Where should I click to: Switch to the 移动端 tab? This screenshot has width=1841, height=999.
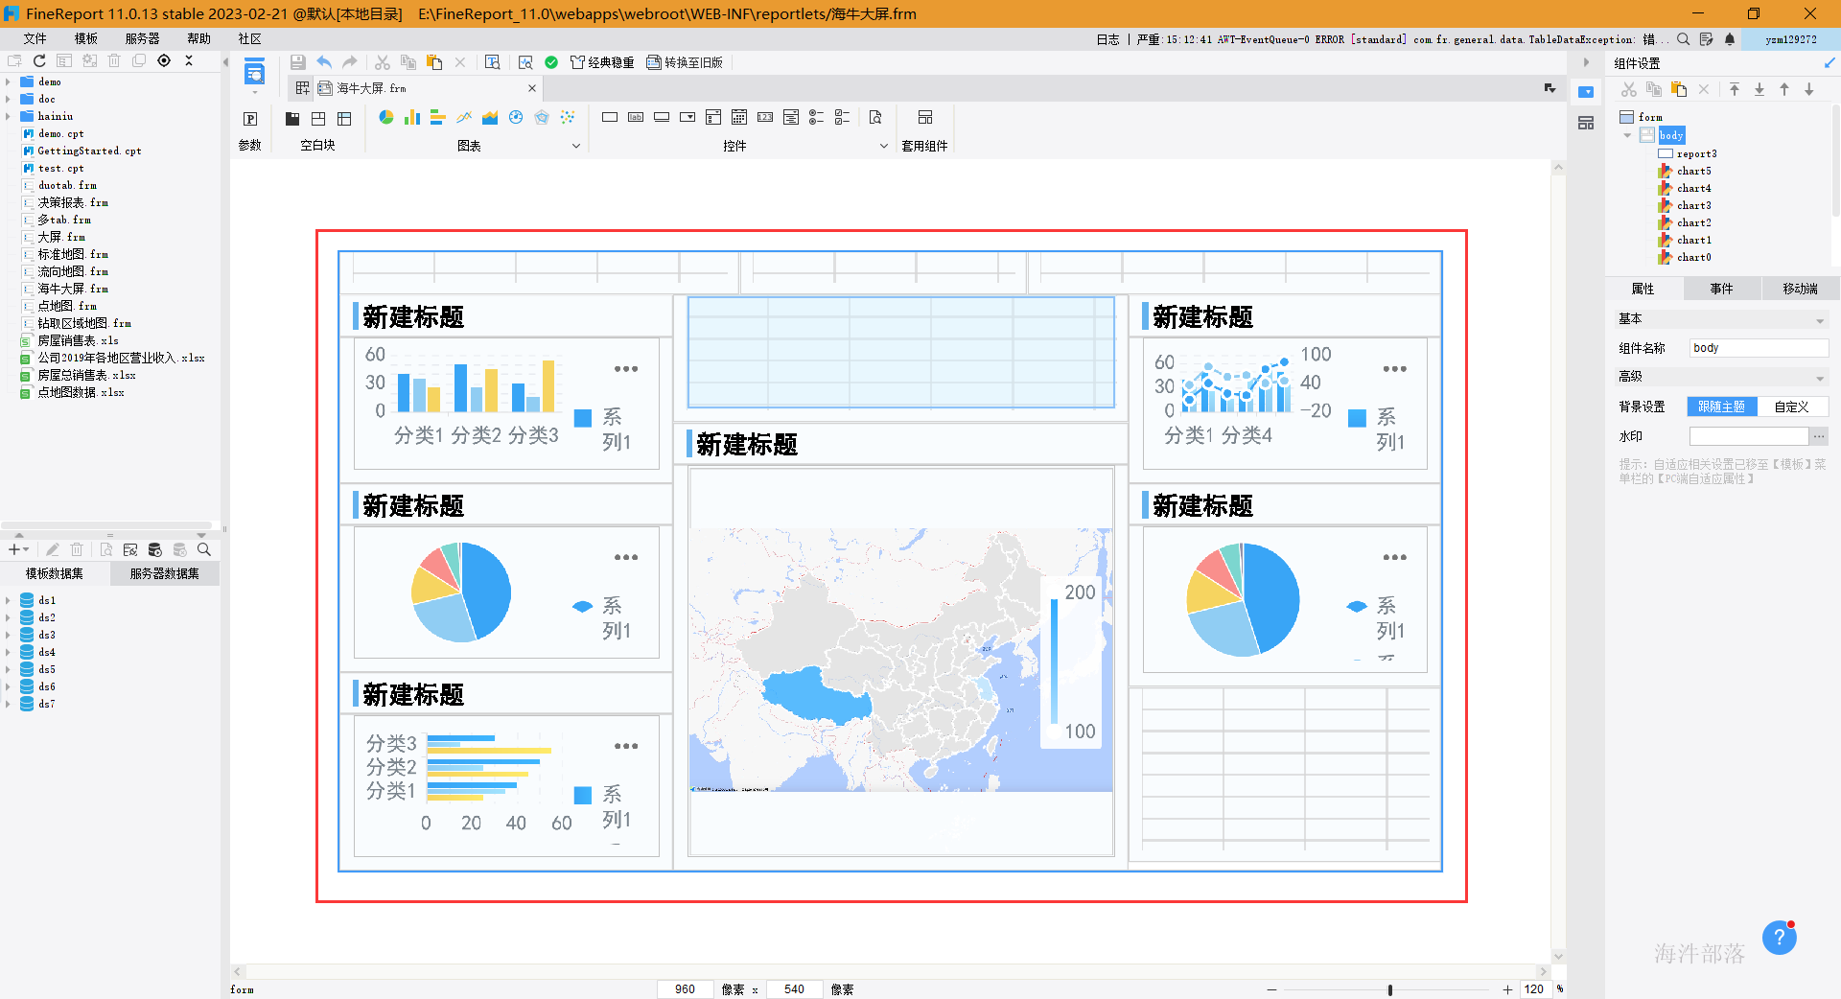(x=1800, y=289)
